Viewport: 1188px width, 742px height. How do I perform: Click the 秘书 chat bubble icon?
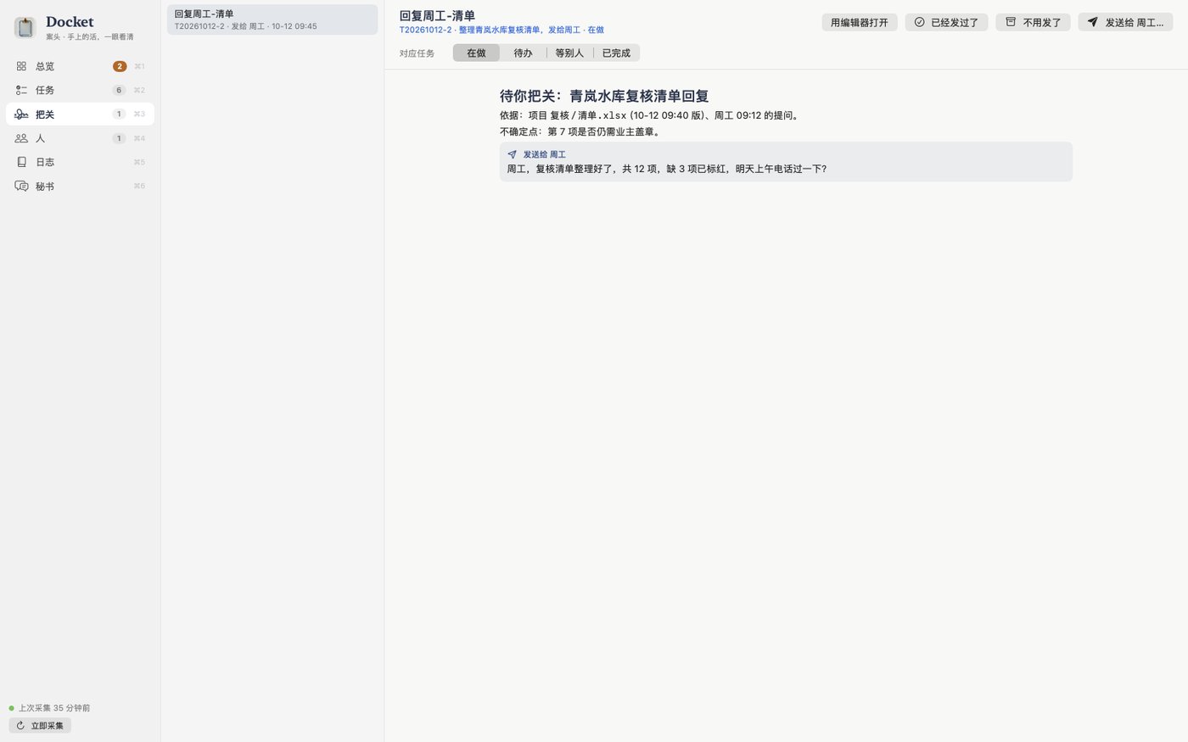[x=21, y=186]
